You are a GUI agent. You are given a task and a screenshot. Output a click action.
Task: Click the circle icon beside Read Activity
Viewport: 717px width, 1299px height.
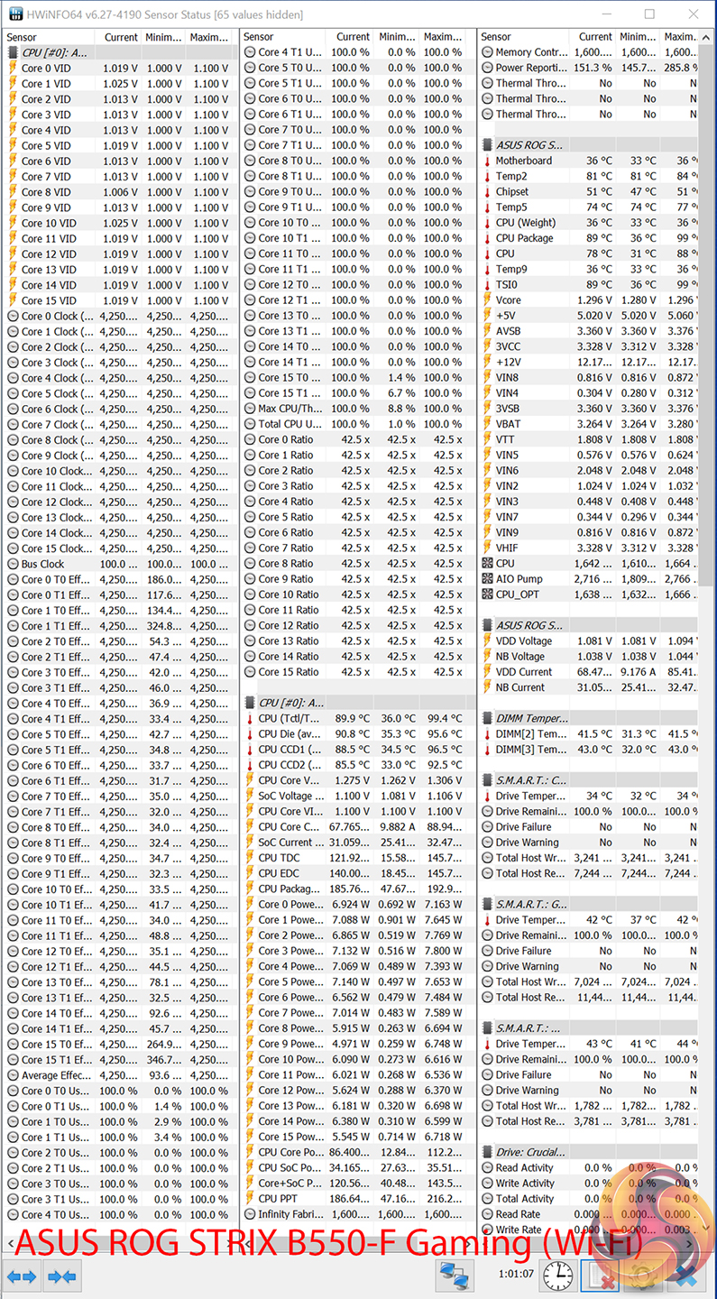487,1167
